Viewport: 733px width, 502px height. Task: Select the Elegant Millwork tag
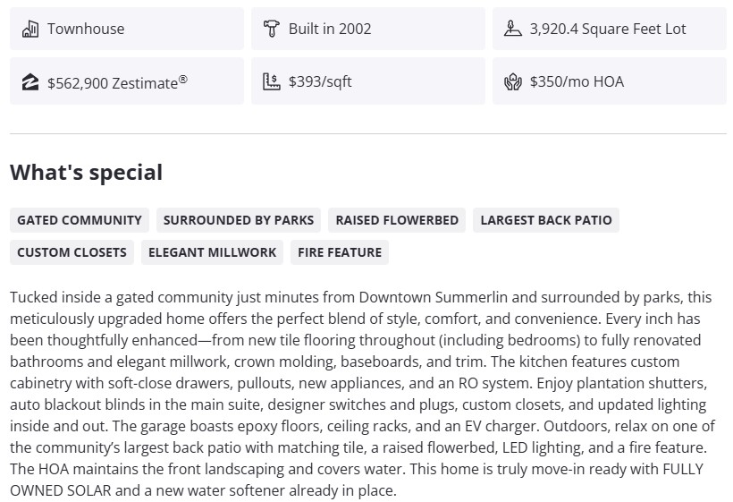(x=212, y=252)
